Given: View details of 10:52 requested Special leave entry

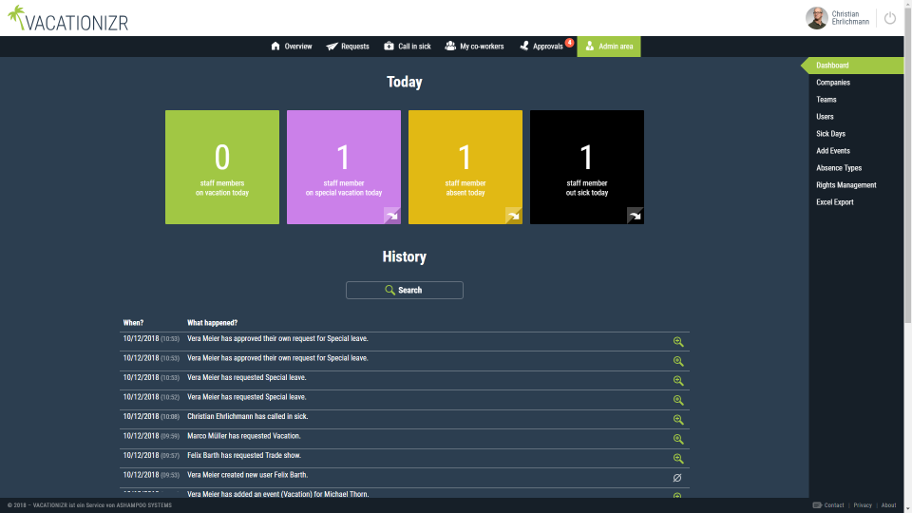Looking at the screenshot, I should pyautogui.click(x=678, y=400).
